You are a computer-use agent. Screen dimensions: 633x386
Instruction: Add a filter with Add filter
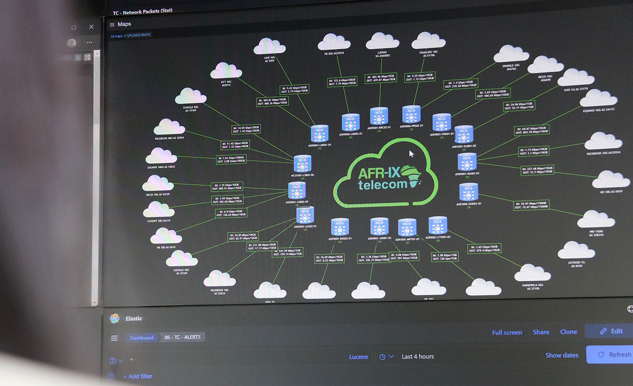tap(138, 376)
